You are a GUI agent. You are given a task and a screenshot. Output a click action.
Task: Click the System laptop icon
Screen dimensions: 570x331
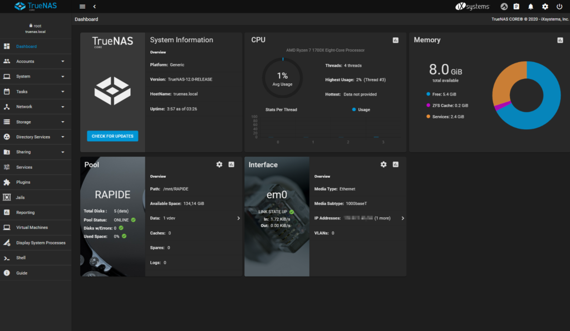coord(7,77)
